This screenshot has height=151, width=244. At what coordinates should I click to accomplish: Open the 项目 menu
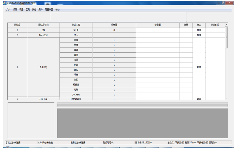[15, 10]
